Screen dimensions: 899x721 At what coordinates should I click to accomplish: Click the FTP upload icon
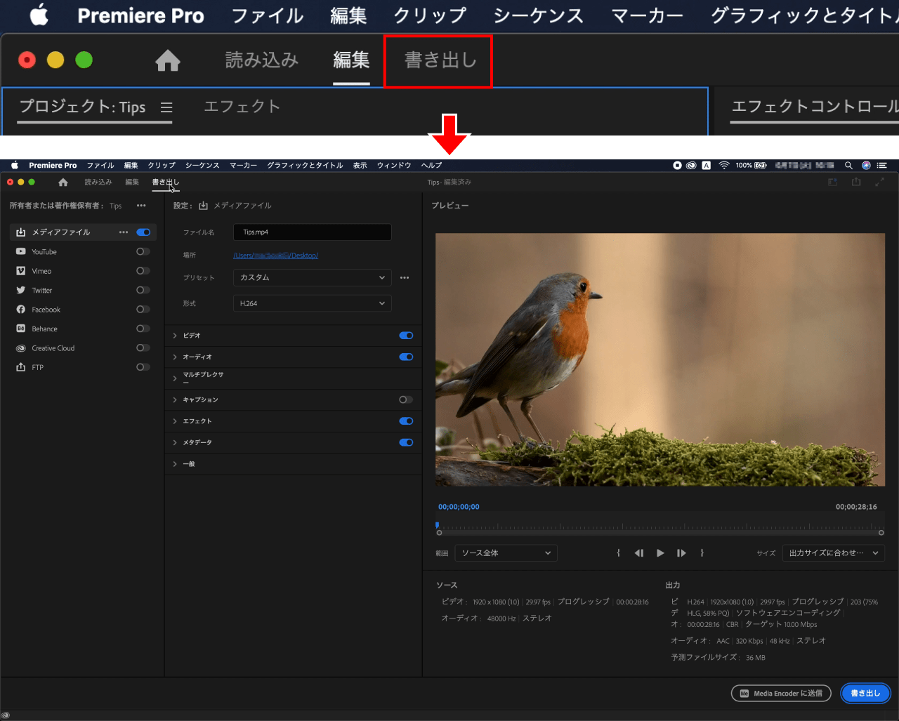(21, 367)
